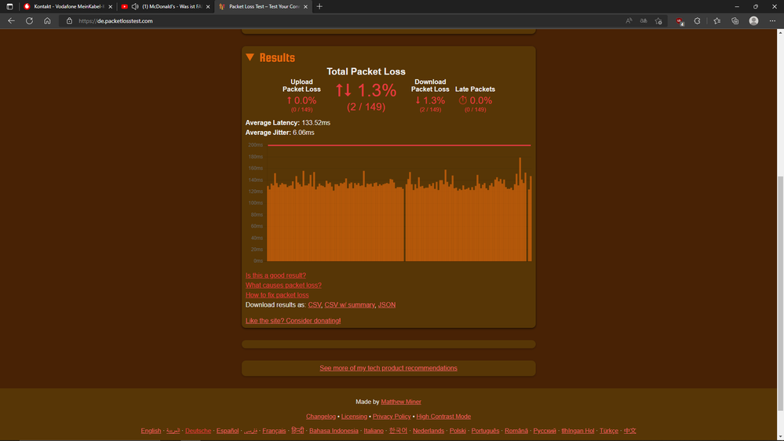Open the tab actions menu button

9,6
